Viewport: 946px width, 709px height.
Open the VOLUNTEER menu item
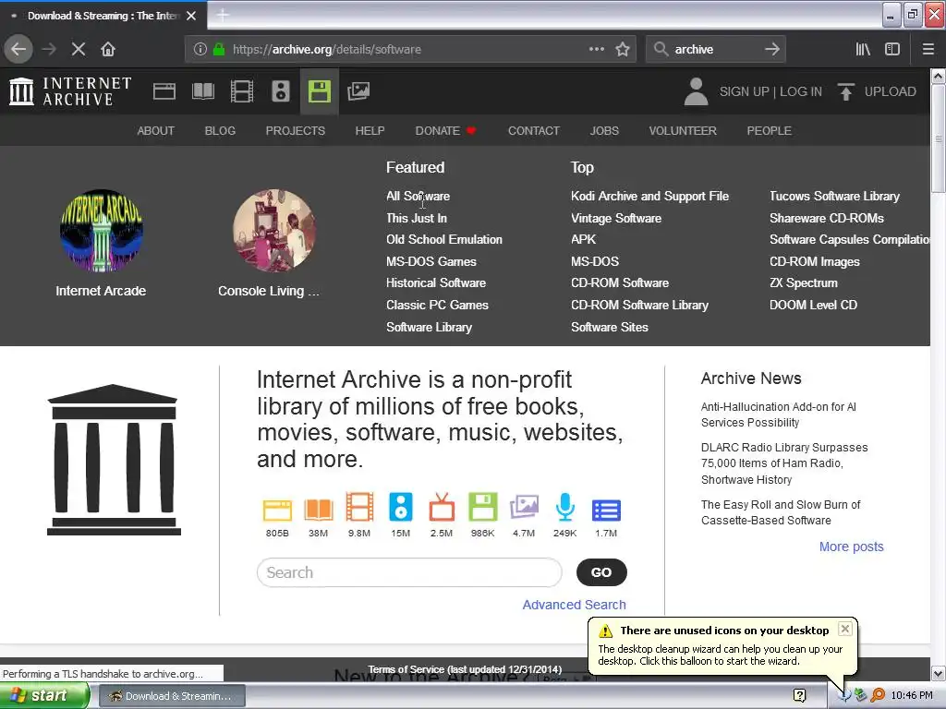coord(683,131)
